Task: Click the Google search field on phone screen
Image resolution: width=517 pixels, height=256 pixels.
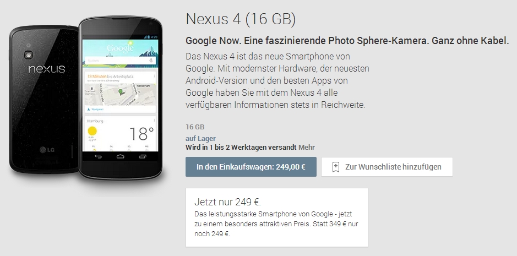Action: (121, 61)
